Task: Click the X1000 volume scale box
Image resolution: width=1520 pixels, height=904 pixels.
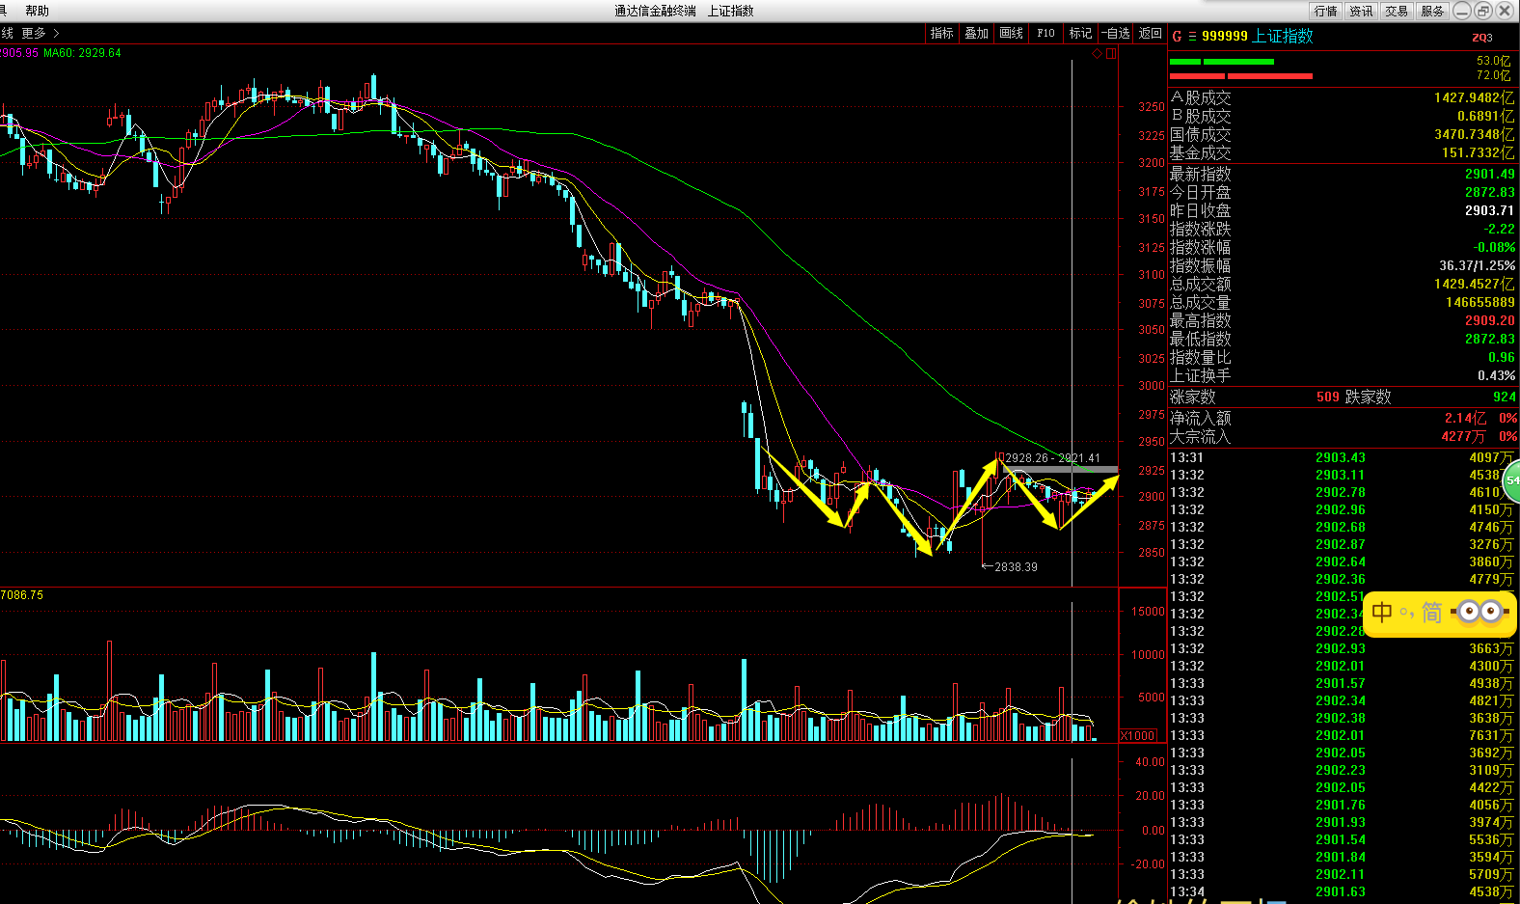Action: (1138, 735)
